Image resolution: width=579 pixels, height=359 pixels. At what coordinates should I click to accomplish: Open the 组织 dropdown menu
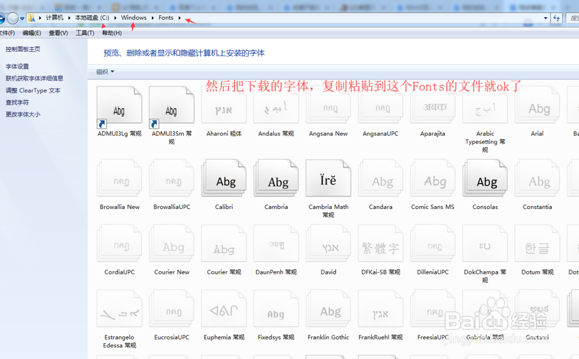click(104, 70)
